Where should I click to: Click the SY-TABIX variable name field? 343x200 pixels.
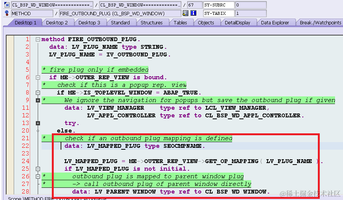219,13
